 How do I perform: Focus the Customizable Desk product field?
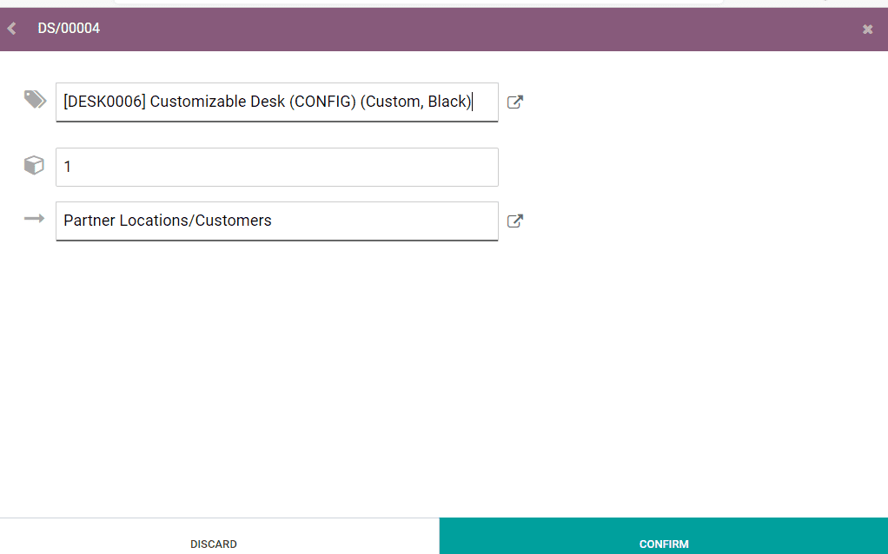click(x=276, y=102)
